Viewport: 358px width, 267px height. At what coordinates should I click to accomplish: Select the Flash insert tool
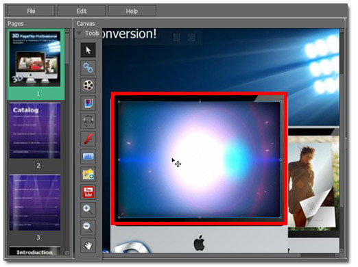click(x=88, y=139)
